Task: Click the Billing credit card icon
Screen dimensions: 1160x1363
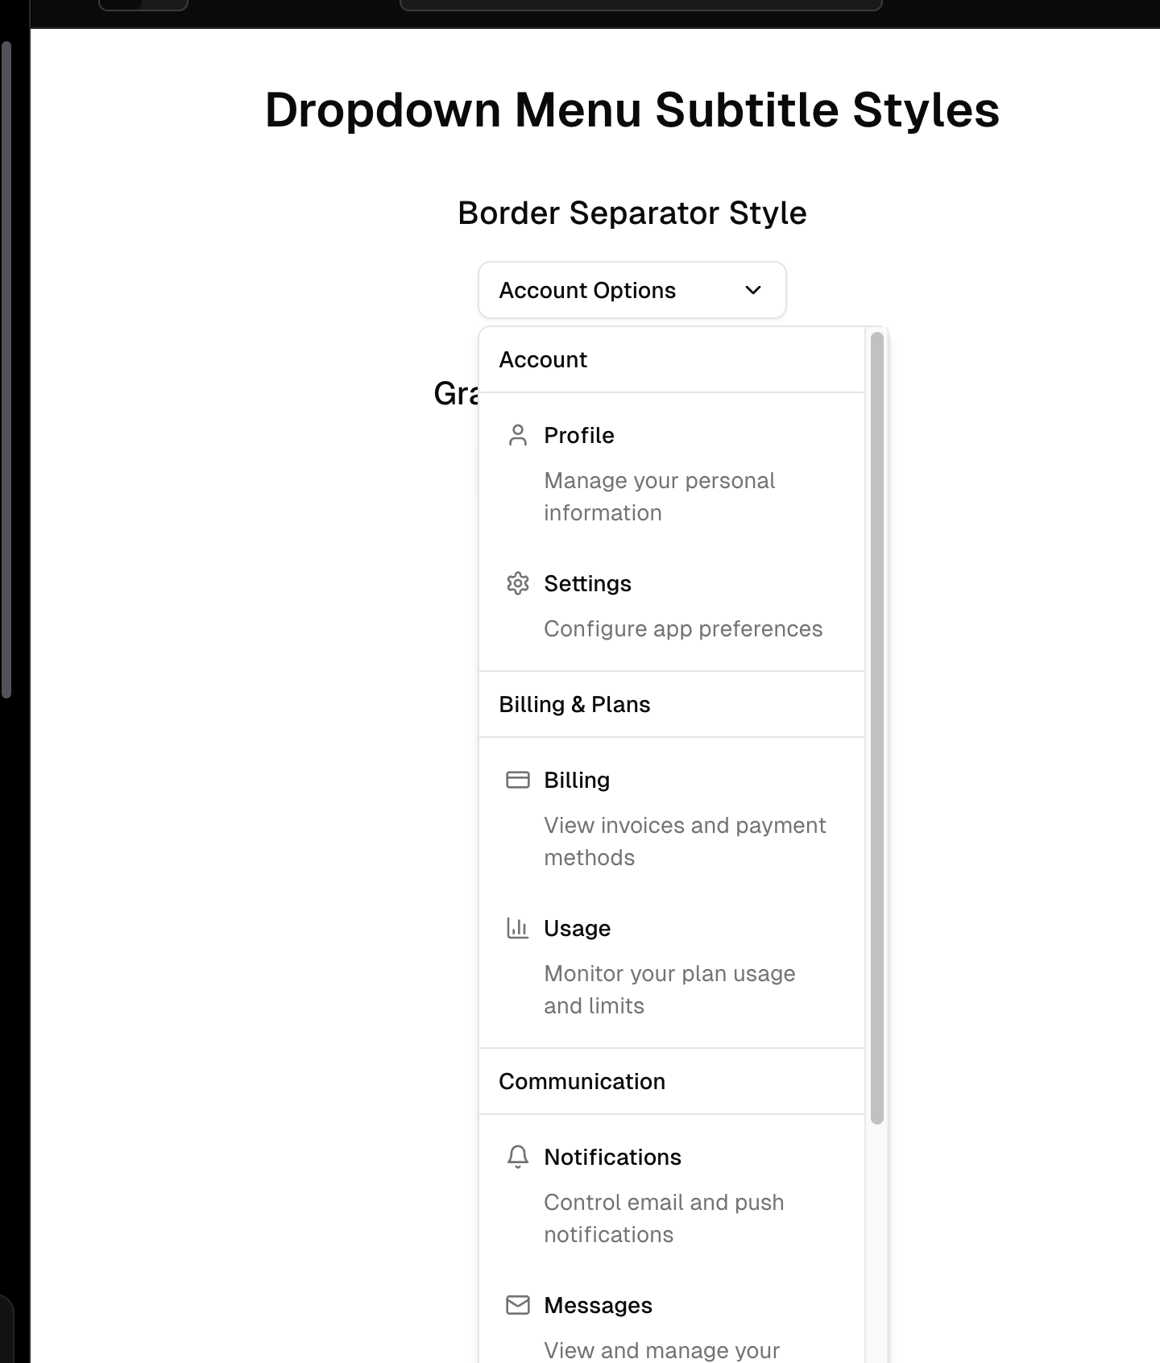Action: 517,780
